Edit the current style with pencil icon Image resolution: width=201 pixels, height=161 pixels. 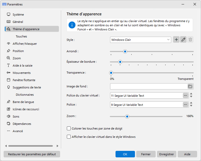[183, 40]
